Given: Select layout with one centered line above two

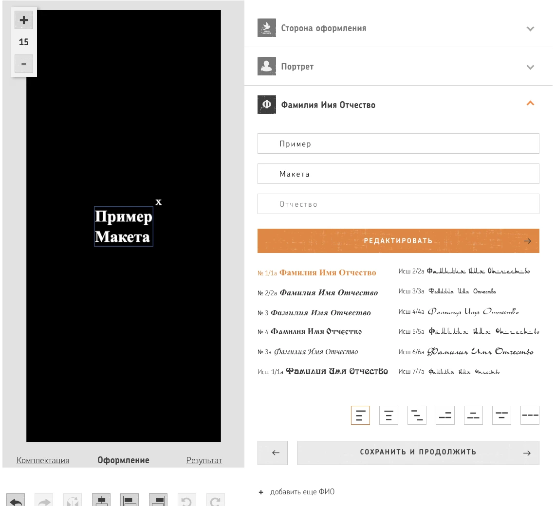Looking at the screenshot, I should click(473, 415).
